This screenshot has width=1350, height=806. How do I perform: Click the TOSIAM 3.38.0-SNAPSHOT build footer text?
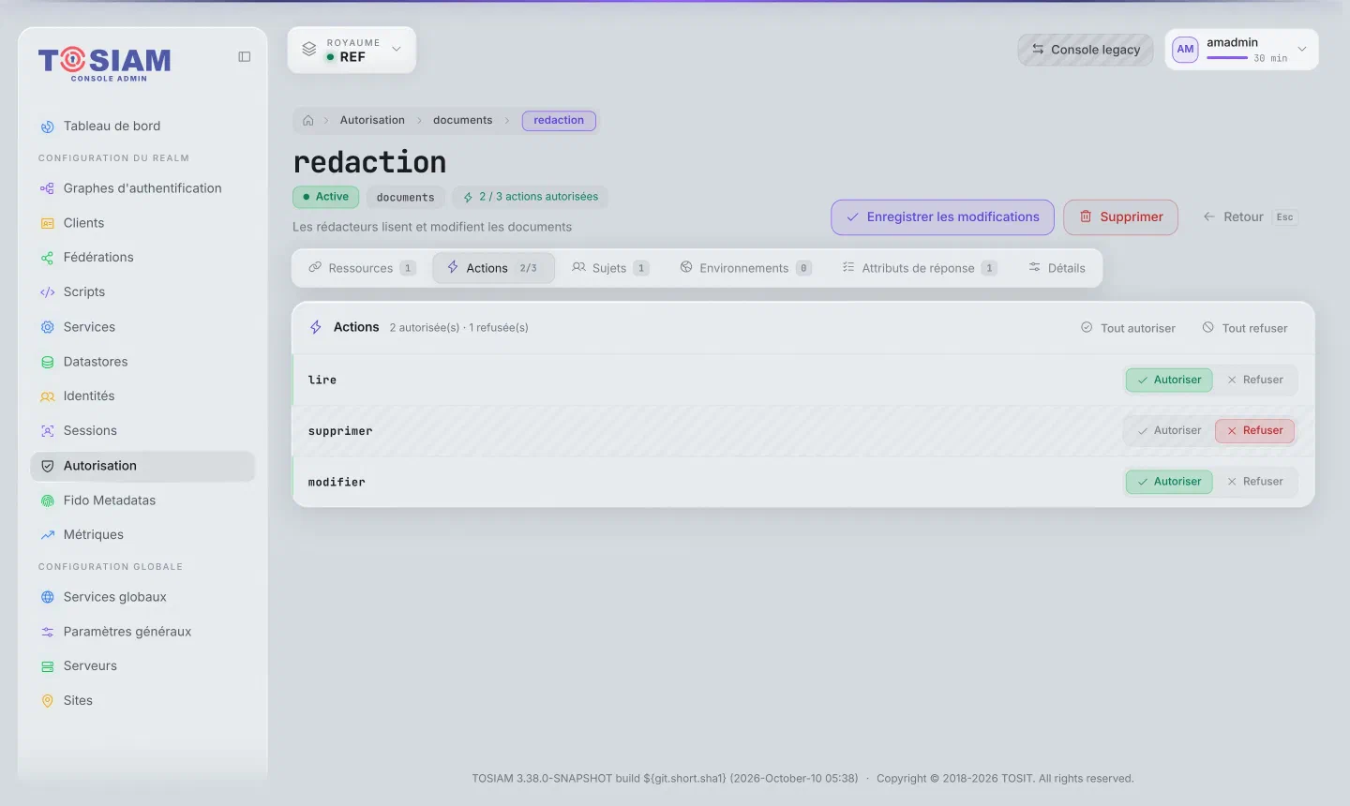point(665,779)
